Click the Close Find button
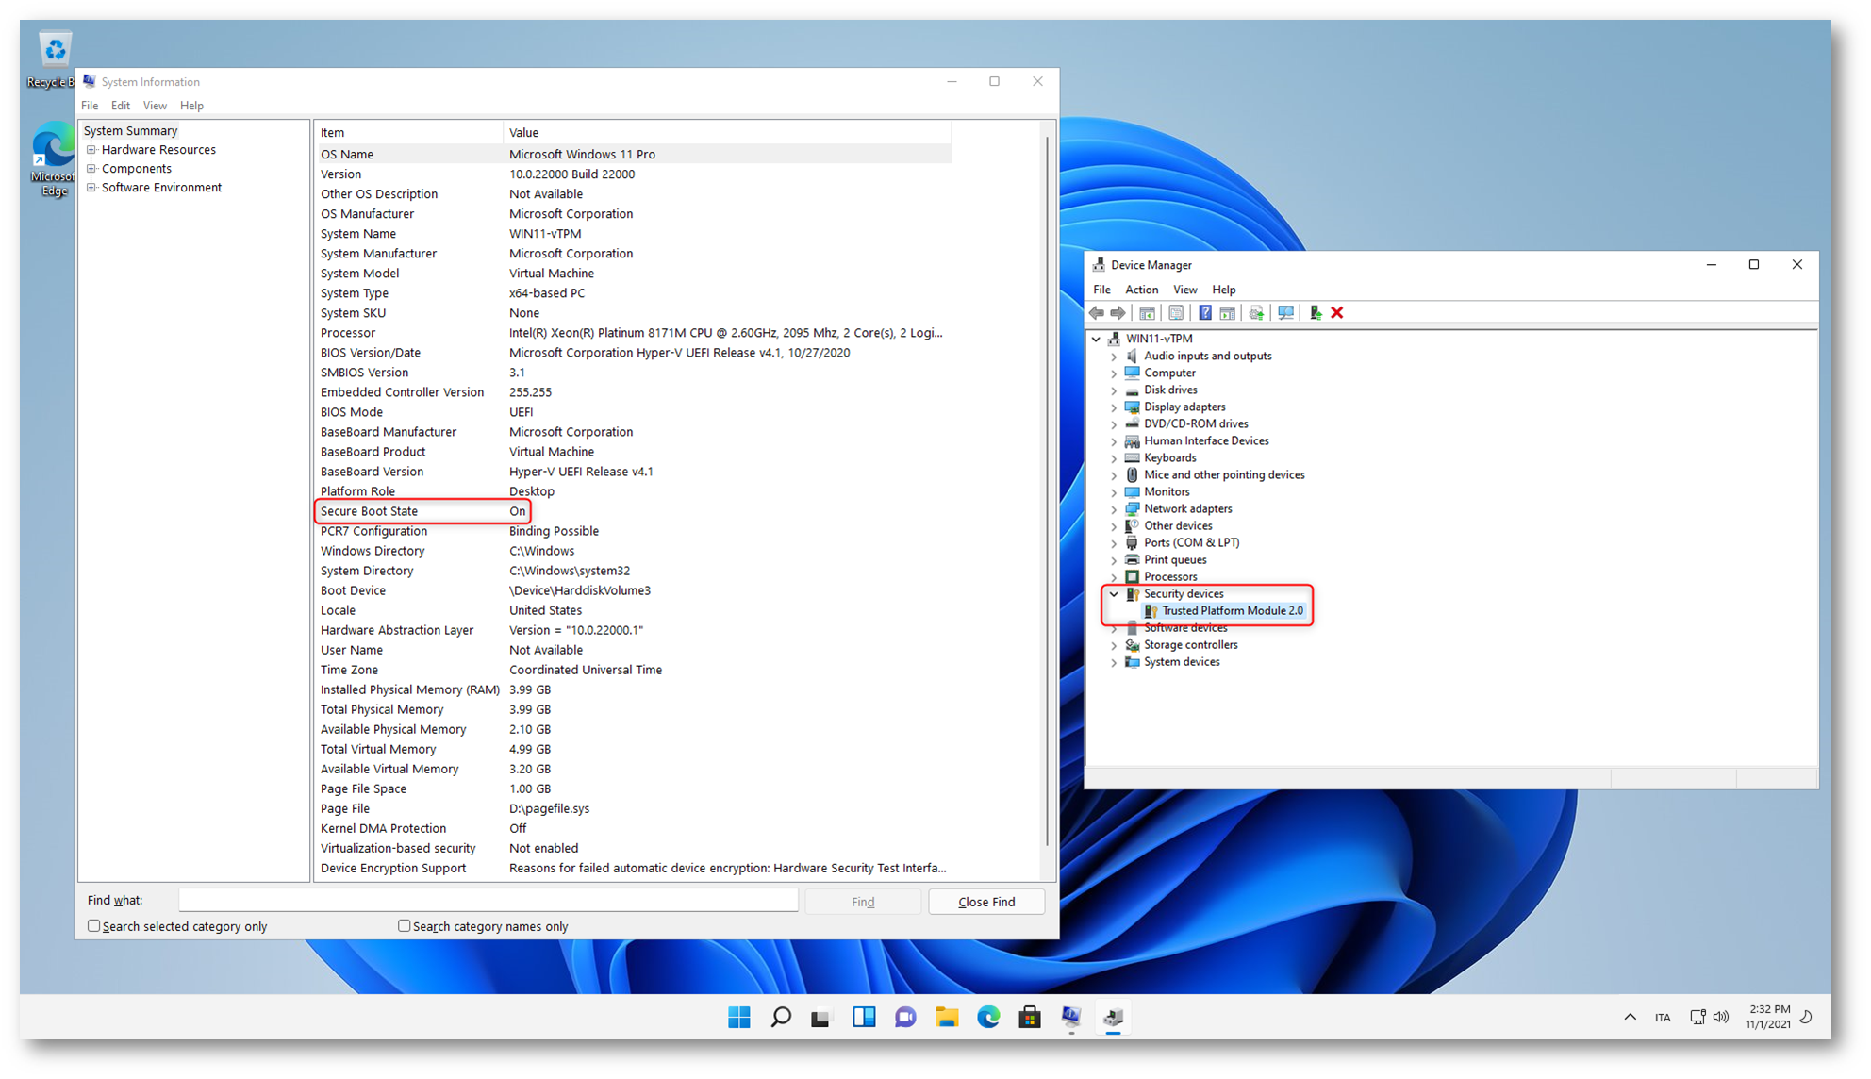1871x1079 pixels. click(x=986, y=902)
